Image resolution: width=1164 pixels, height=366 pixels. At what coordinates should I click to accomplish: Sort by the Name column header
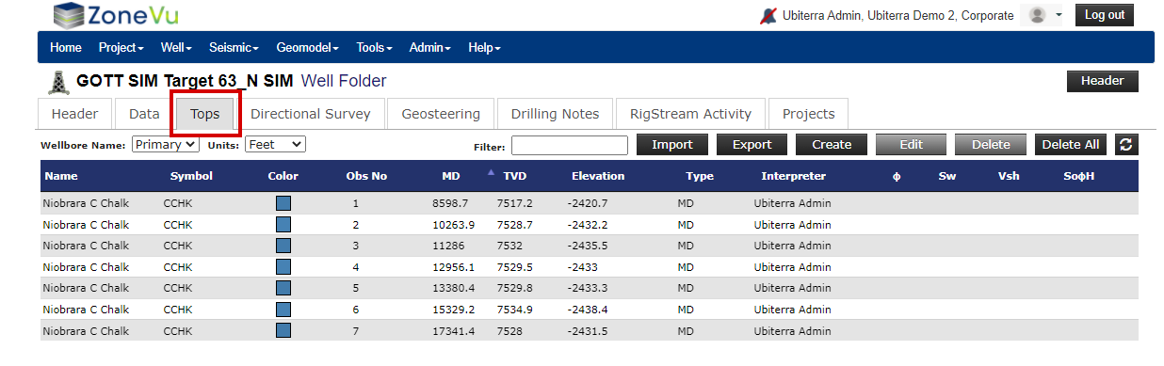(x=61, y=176)
